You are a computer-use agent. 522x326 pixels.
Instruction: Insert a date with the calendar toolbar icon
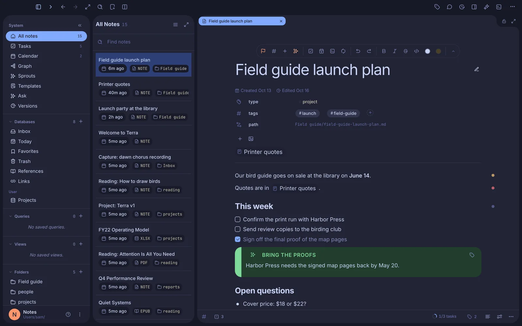coord(321,51)
